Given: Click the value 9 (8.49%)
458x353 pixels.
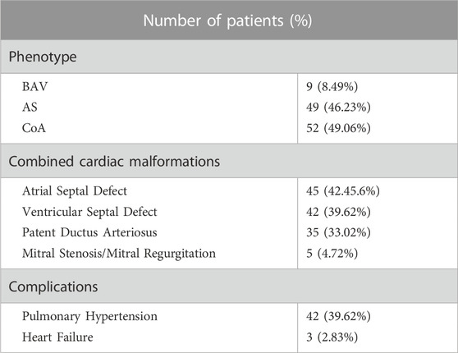Looking at the screenshot, I should 332,87.
